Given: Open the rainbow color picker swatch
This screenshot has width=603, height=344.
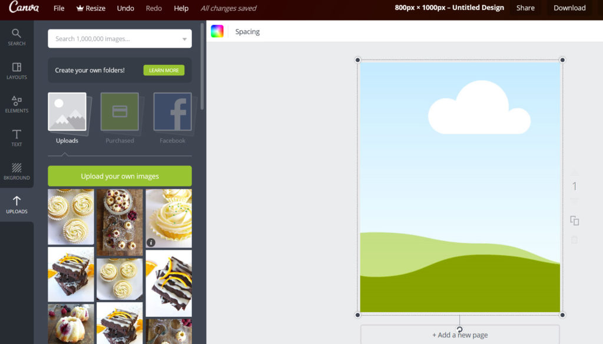Looking at the screenshot, I should [x=217, y=31].
